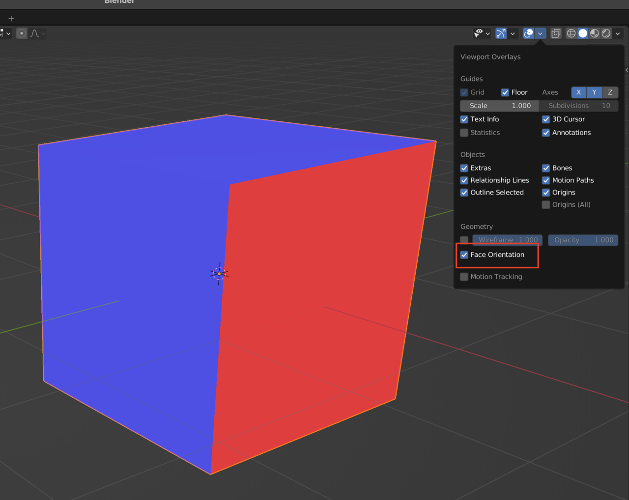The height and width of the screenshot is (500, 629).
Task: Click the plus icon to add workspace
Action: tap(11, 19)
